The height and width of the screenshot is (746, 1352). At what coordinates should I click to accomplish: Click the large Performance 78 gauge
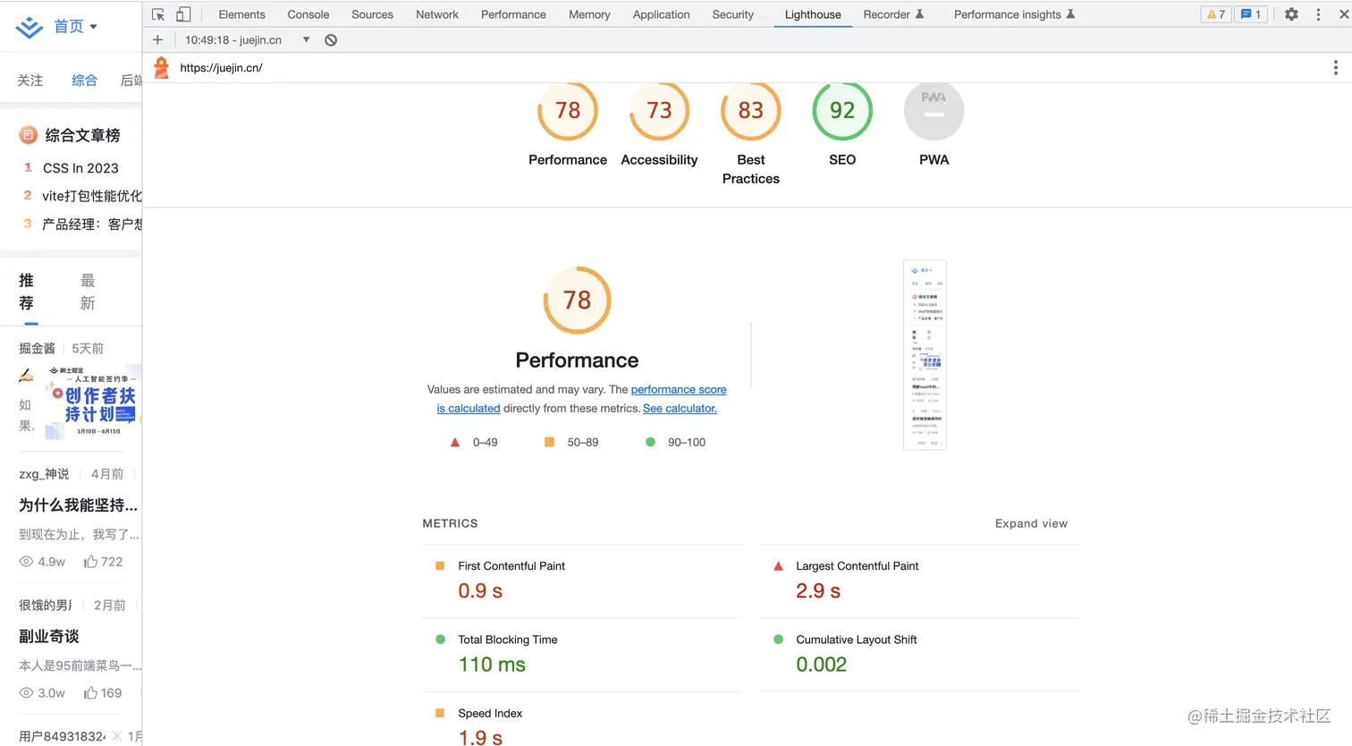coord(578,300)
